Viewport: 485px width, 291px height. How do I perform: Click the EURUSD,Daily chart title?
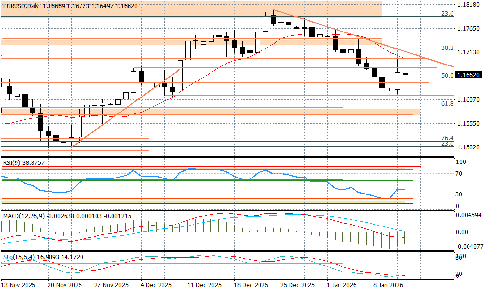(21, 5)
